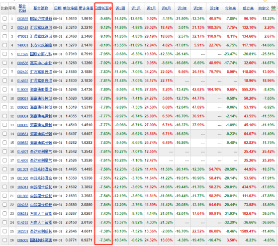The width and height of the screenshot is (278, 246).
Task: Sort by 近1月 column header
Action: (136, 8)
